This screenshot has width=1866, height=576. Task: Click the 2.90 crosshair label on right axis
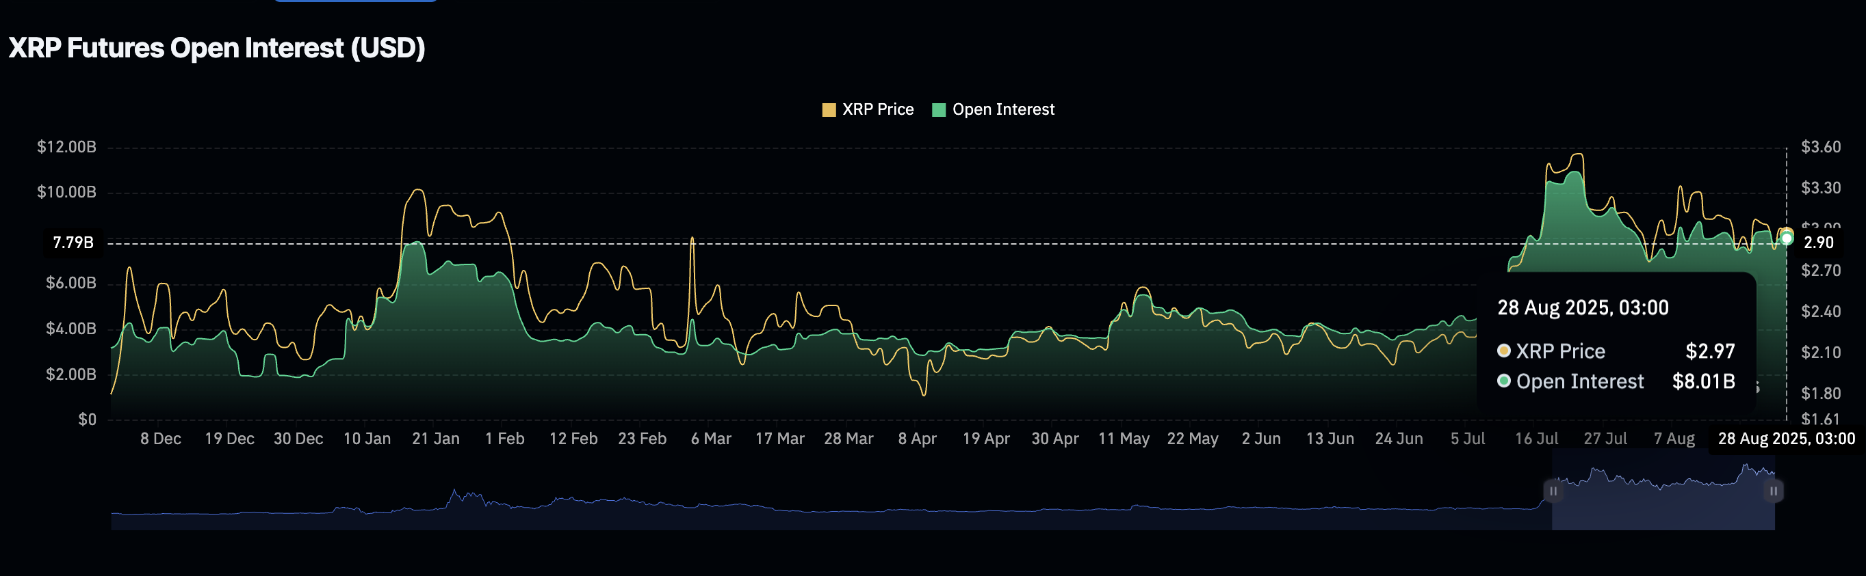tap(1818, 243)
